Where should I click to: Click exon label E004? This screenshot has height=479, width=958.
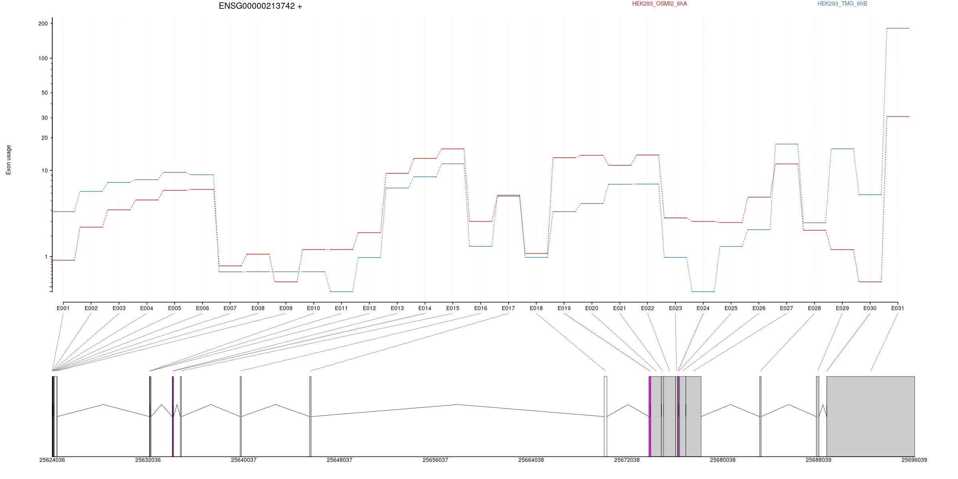(146, 308)
